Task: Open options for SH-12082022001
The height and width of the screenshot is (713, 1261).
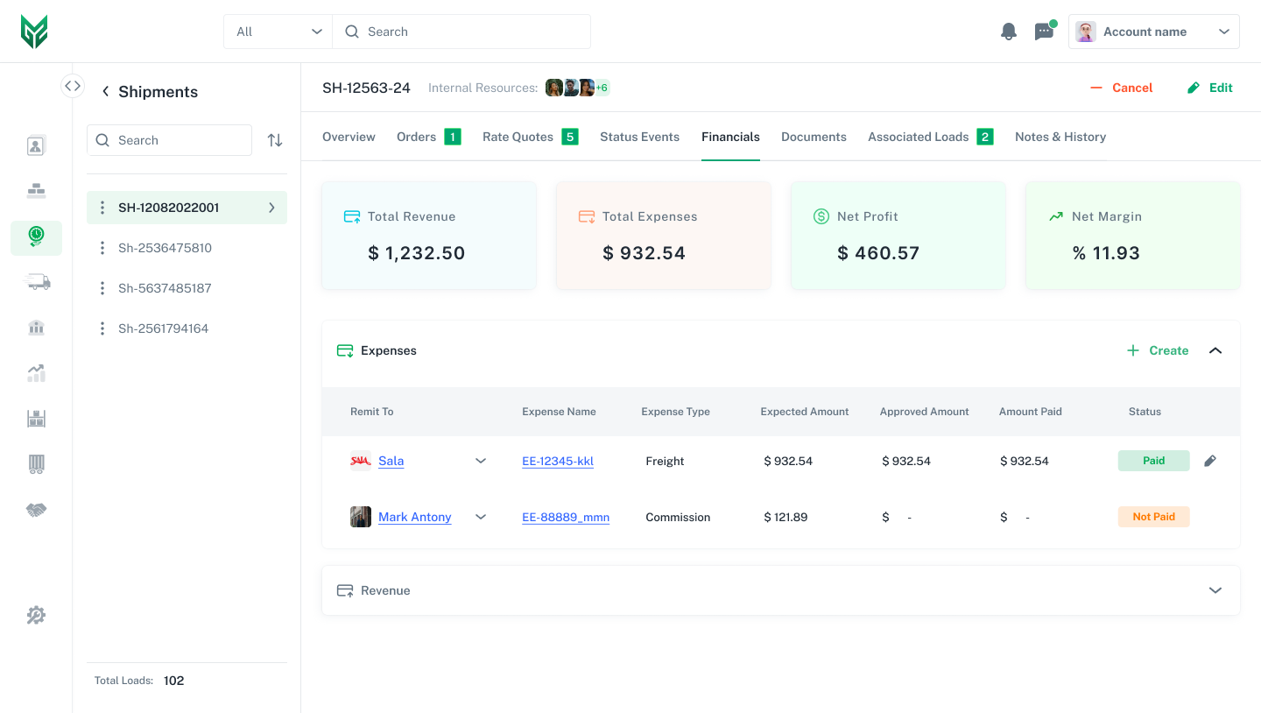Action: (x=102, y=208)
